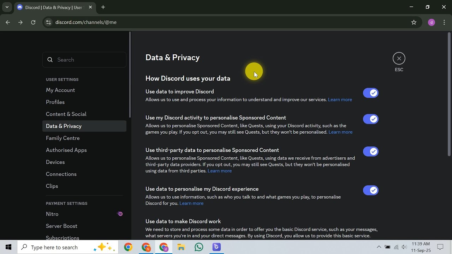The height and width of the screenshot is (254, 452).
Task: Show hidden system tray icons chevron
Action: tap(379, 247)
